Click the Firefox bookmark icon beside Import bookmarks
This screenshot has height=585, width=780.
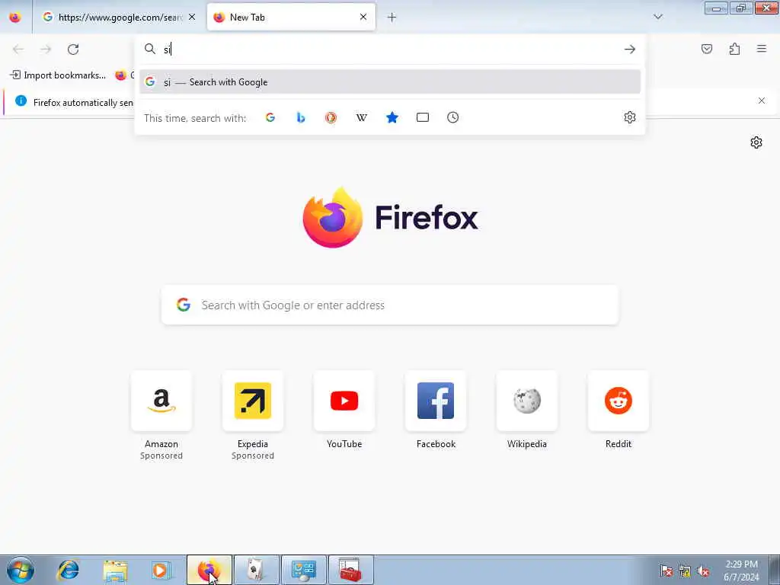[x=120, y=75]
